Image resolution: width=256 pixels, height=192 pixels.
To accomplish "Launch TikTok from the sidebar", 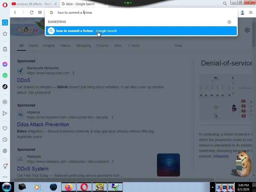I will pos(5,87).
